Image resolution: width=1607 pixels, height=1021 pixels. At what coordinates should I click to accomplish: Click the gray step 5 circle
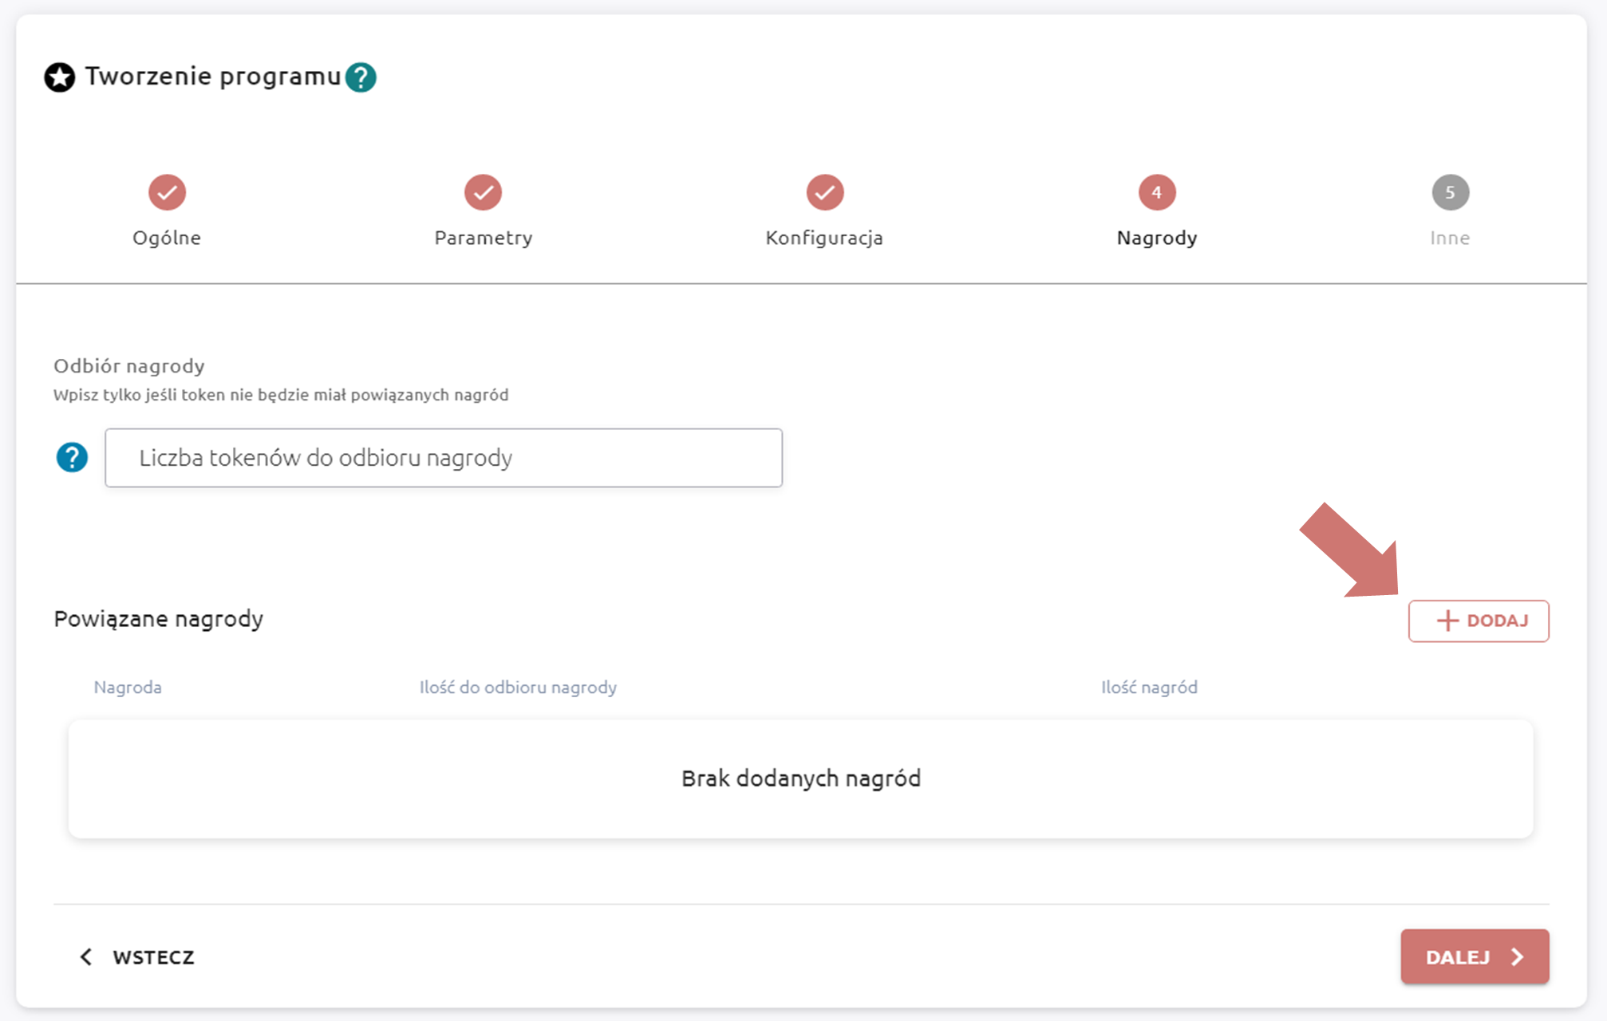coord(1450,192)
